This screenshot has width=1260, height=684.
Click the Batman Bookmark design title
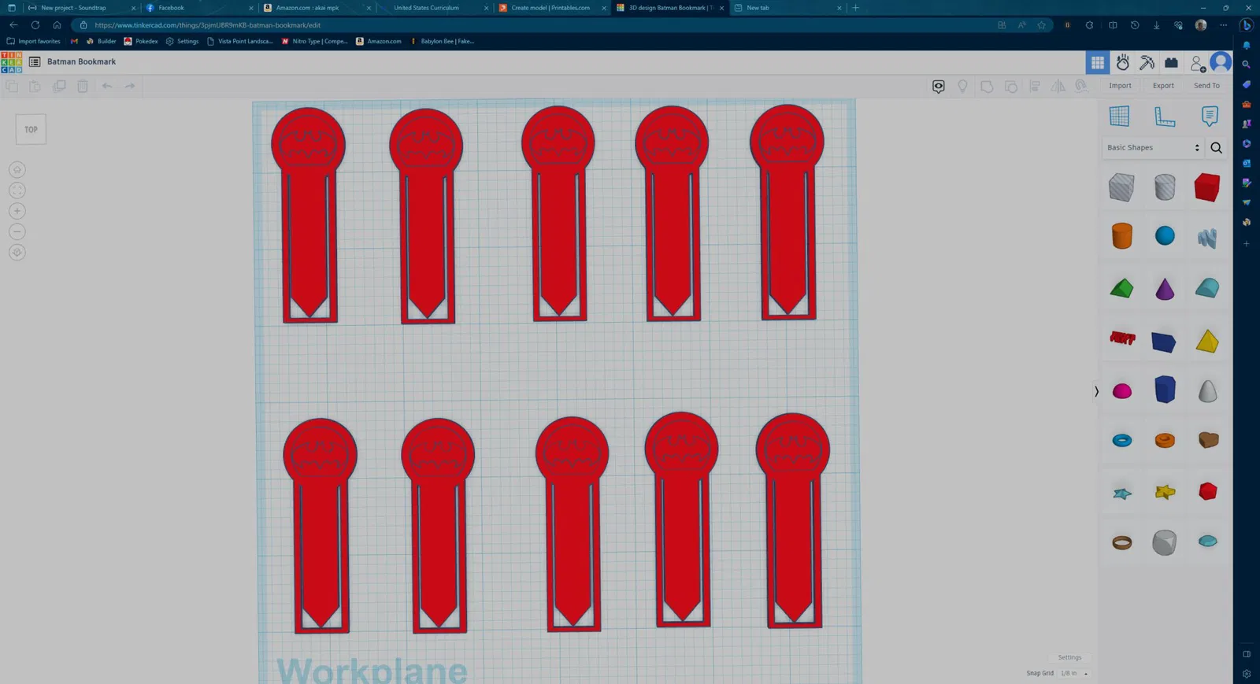tap(81, 61)
